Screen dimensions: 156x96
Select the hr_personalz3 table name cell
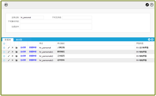pyautogui.click(x=47, y=60)
